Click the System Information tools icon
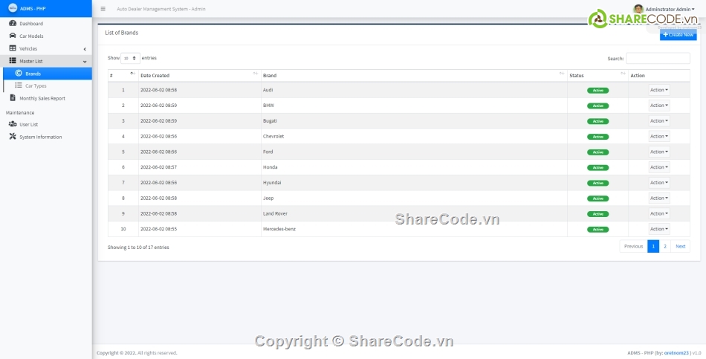The height and width of the screenshot is (359, 706). (13, 137)
